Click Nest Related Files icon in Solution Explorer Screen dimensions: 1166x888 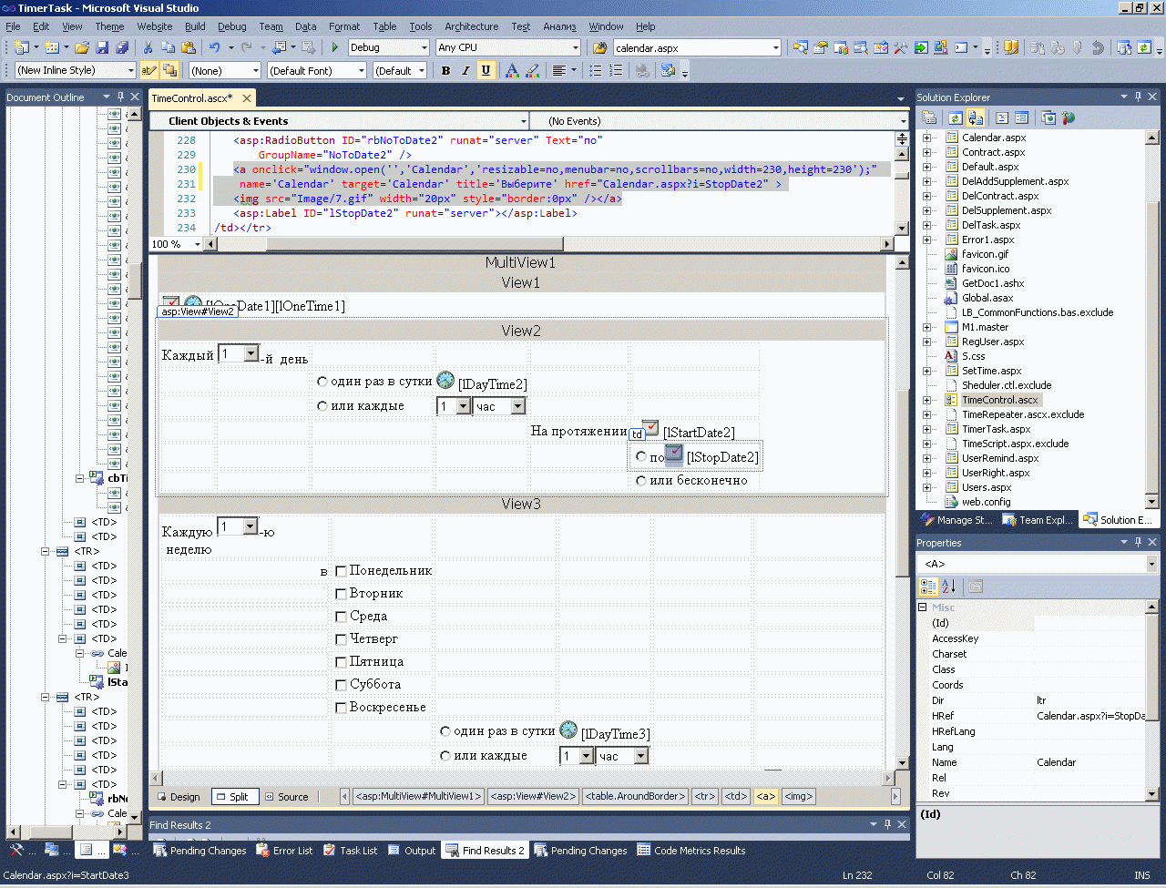(975, 117)
